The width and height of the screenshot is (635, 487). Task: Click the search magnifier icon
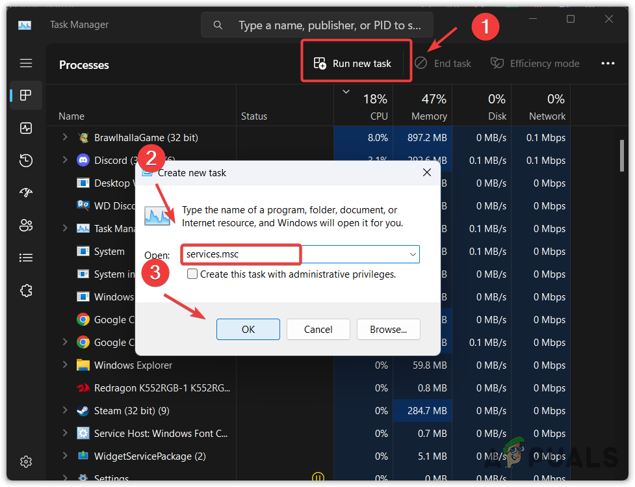click(x=218, y=25)
